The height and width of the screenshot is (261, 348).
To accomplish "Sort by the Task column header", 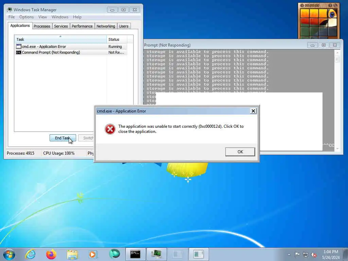I will [x=60, y=39].
